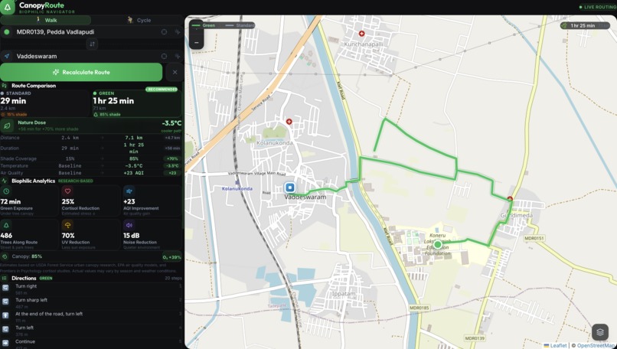Click the Cortisol Reduction heart icon
Screen dimensions: 617x349
point(67,191)
